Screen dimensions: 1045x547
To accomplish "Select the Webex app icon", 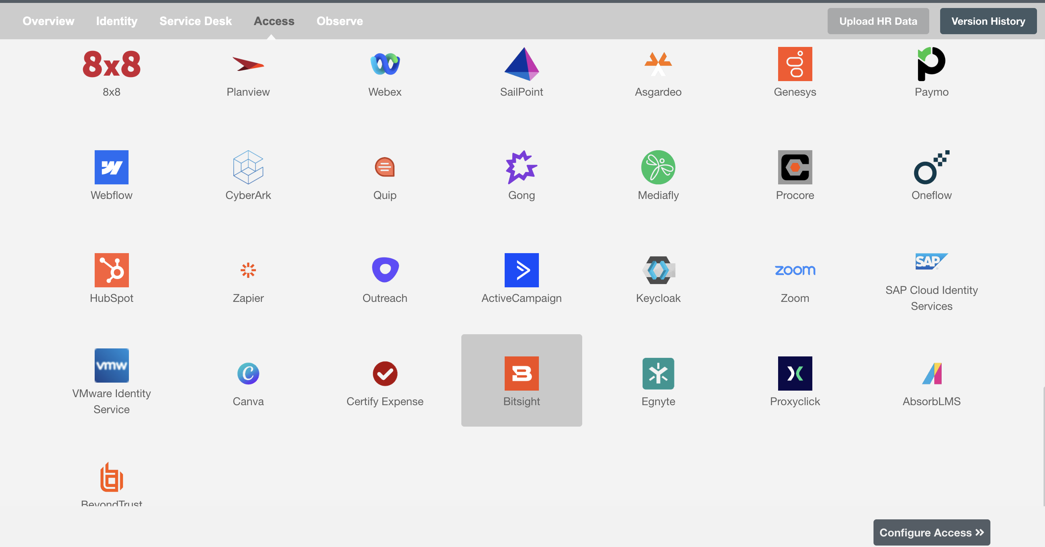I will coord(385,64).
